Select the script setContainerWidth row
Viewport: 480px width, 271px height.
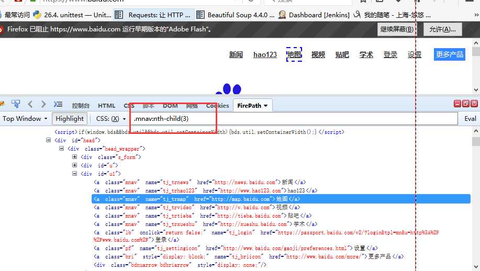tap(199, 132)
